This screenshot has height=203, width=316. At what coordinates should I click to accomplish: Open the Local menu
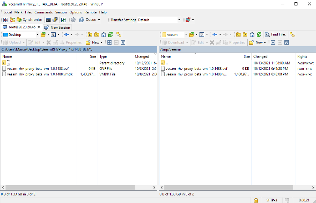(8, 12)
